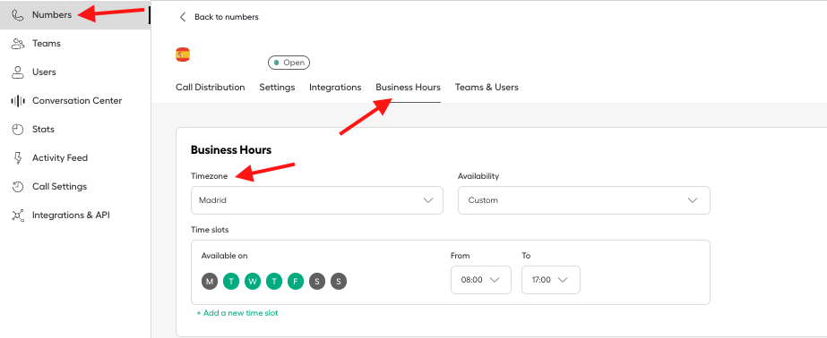Toggle Friday availability circle
The height and width of the screenshot is (338, 827).
(296, 282)
